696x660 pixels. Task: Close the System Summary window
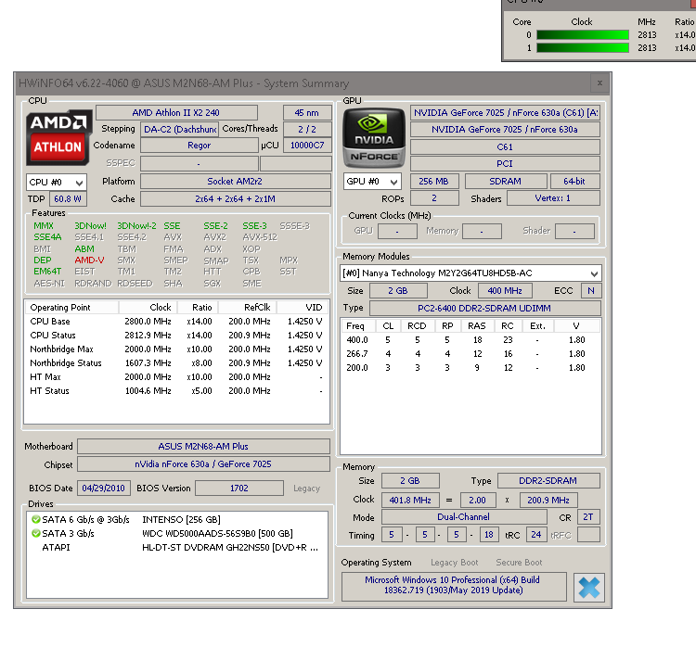tap(599, 82)
